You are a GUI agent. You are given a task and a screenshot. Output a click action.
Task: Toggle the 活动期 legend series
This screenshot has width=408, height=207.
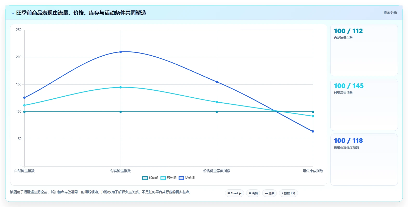tap(187, 178)
